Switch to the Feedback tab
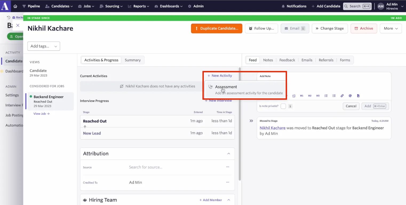Image resolution: width=406 pixels, height=205 pixels. [x=287, y=60]
